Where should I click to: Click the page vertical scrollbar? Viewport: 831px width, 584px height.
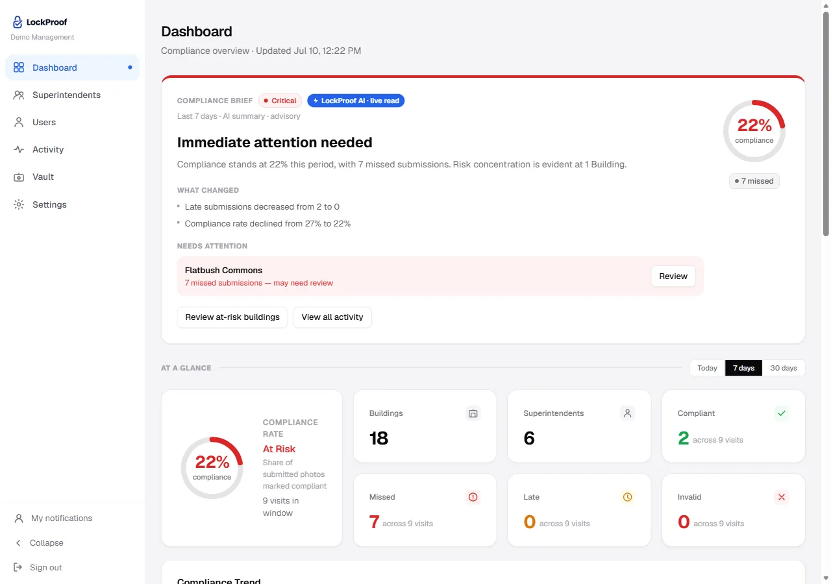point(826,123)
